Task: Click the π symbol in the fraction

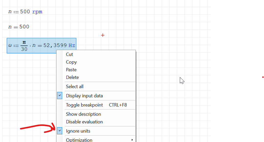Action: click(x=24, y=42)
